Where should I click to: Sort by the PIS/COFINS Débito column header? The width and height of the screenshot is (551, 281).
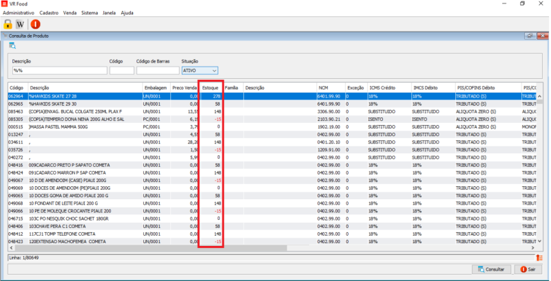click(x=488, y=87)
